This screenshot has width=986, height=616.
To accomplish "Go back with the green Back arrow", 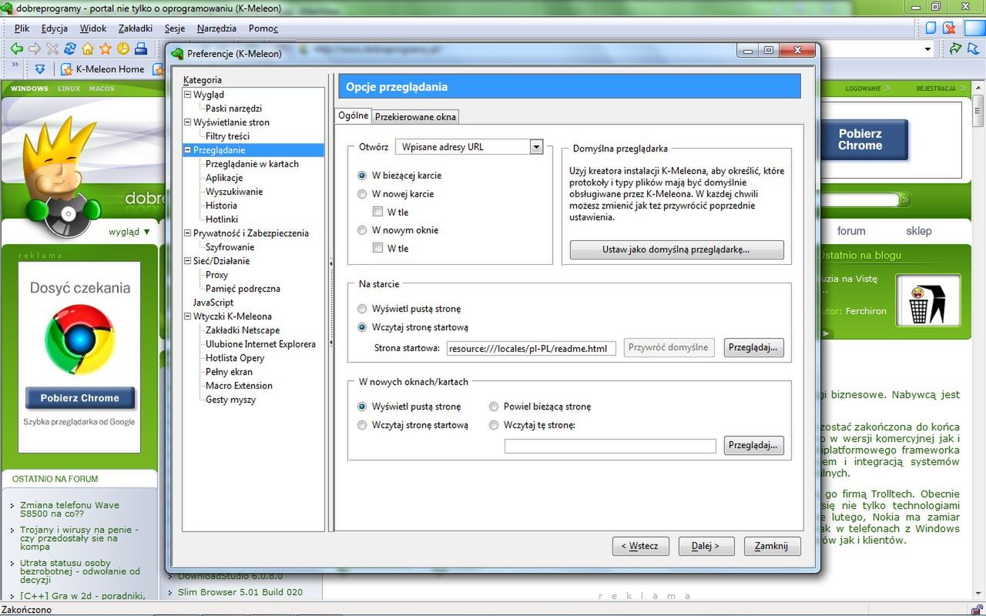I will pyautogui.click(x=16, y=49).
